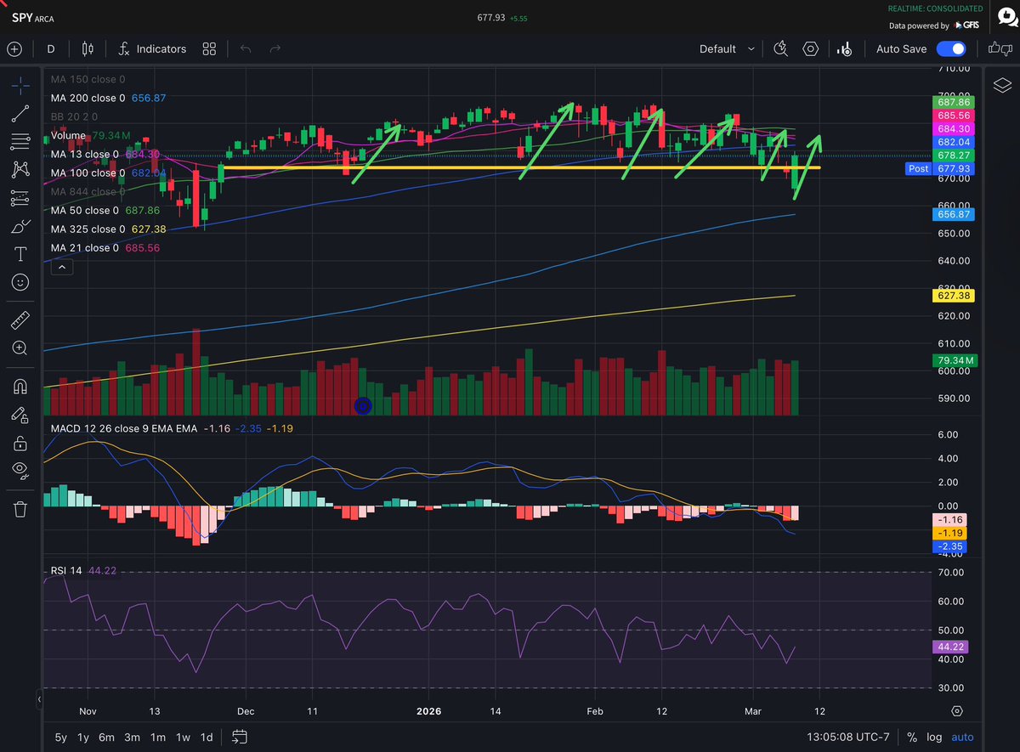This screenshot has height=752, width=1020.
Task: Select the 5y range tab
Action: click(61, 737)
